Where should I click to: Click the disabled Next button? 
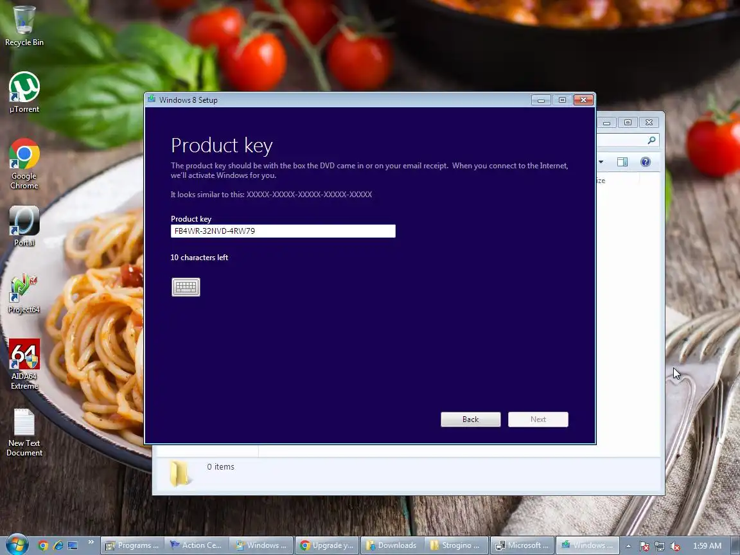click(x=538, y=419)
